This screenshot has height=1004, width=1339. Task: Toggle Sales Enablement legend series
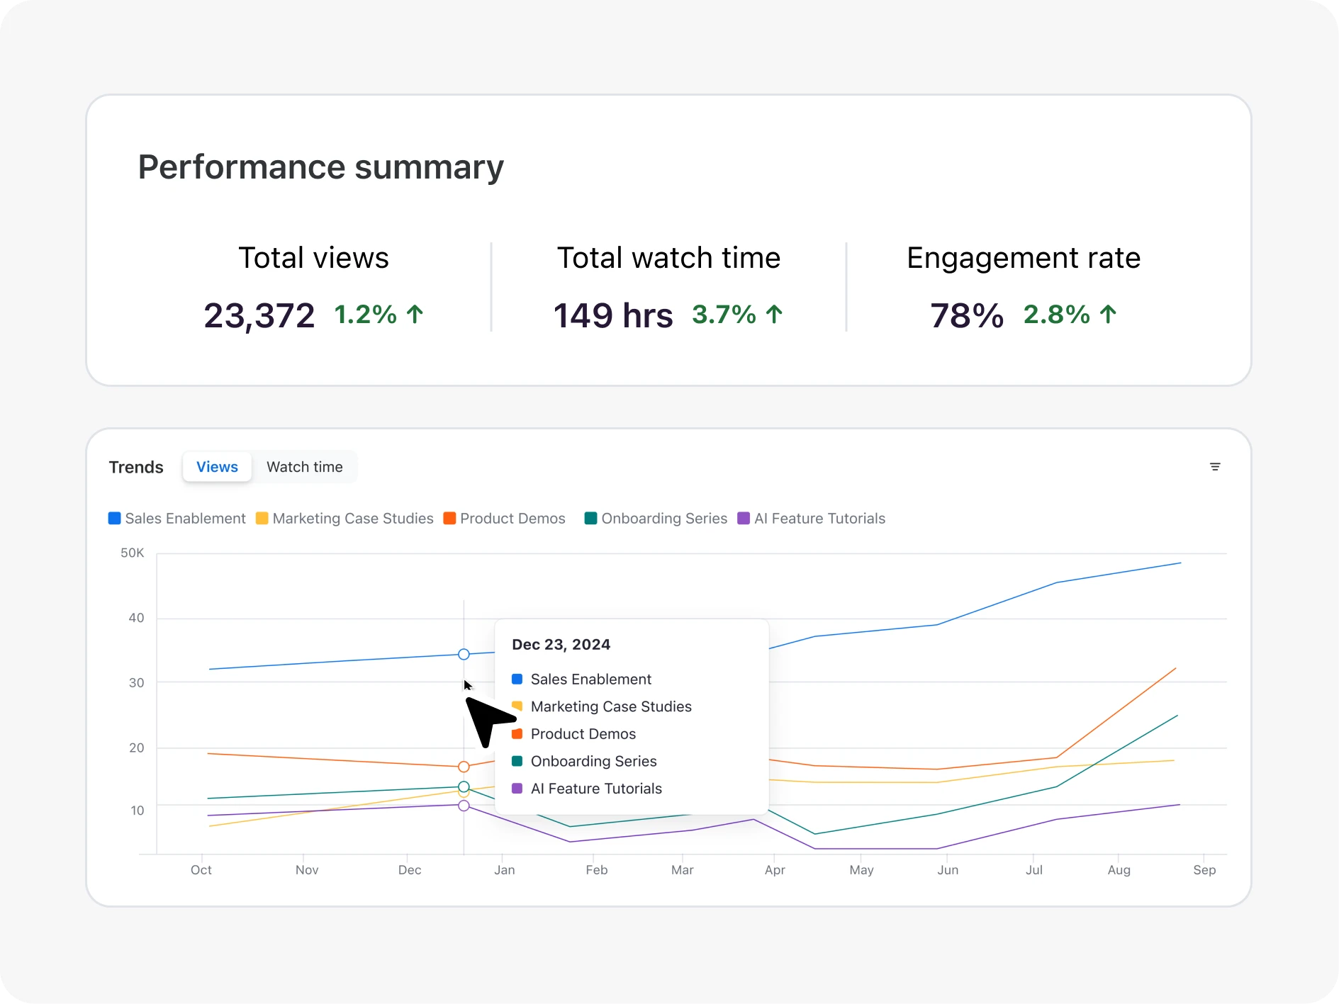(x=177, y=519)
